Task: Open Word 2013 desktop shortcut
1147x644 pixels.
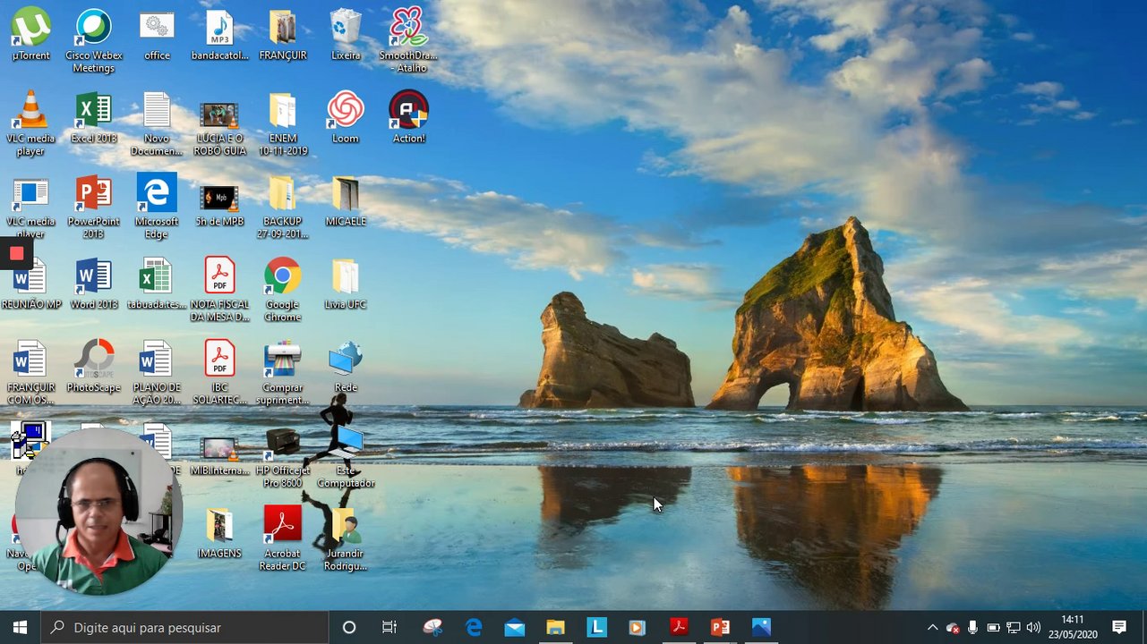Action: [x=94, y=284]
